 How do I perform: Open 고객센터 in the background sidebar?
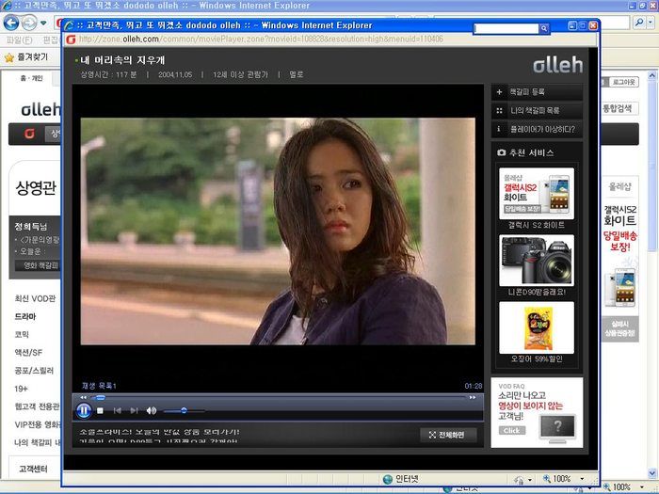(33, 469)
